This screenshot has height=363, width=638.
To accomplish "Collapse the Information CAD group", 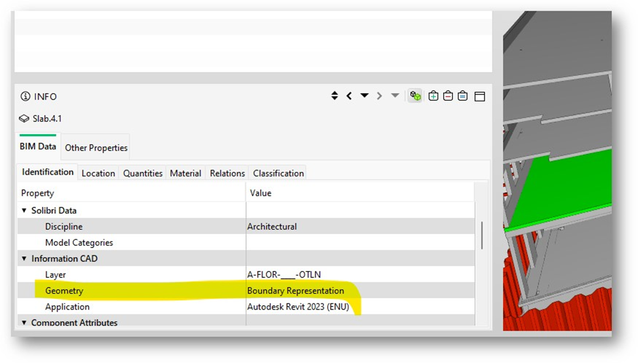I will coord(24,258).
